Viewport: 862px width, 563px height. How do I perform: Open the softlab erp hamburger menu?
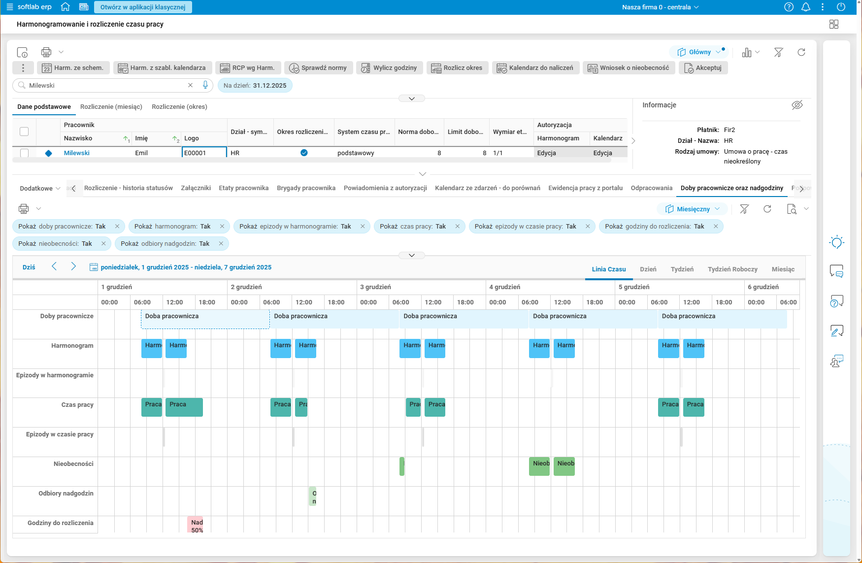point(9,7)
